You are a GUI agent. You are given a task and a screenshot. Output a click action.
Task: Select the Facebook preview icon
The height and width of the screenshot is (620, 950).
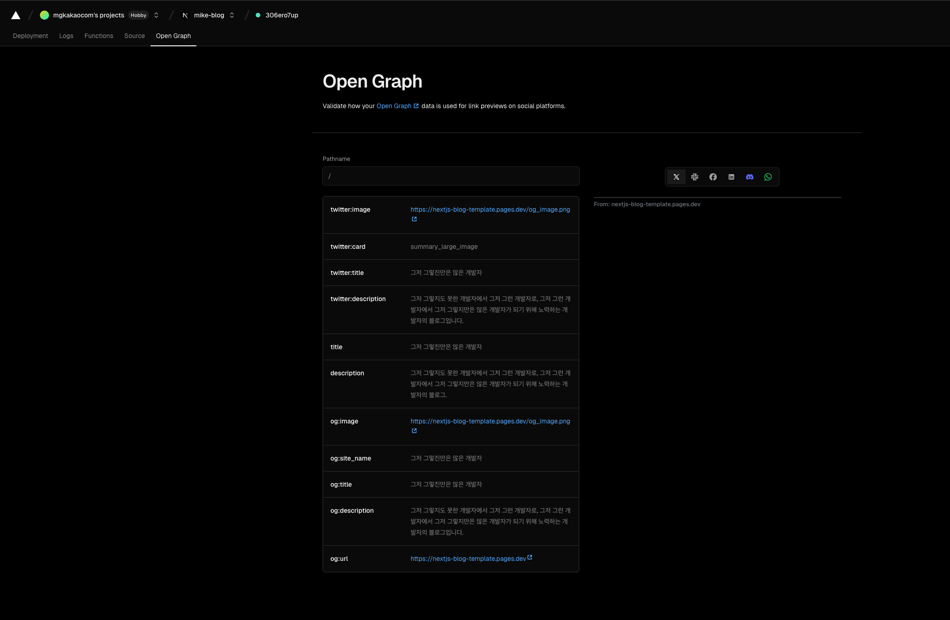[x=713, y=177]
